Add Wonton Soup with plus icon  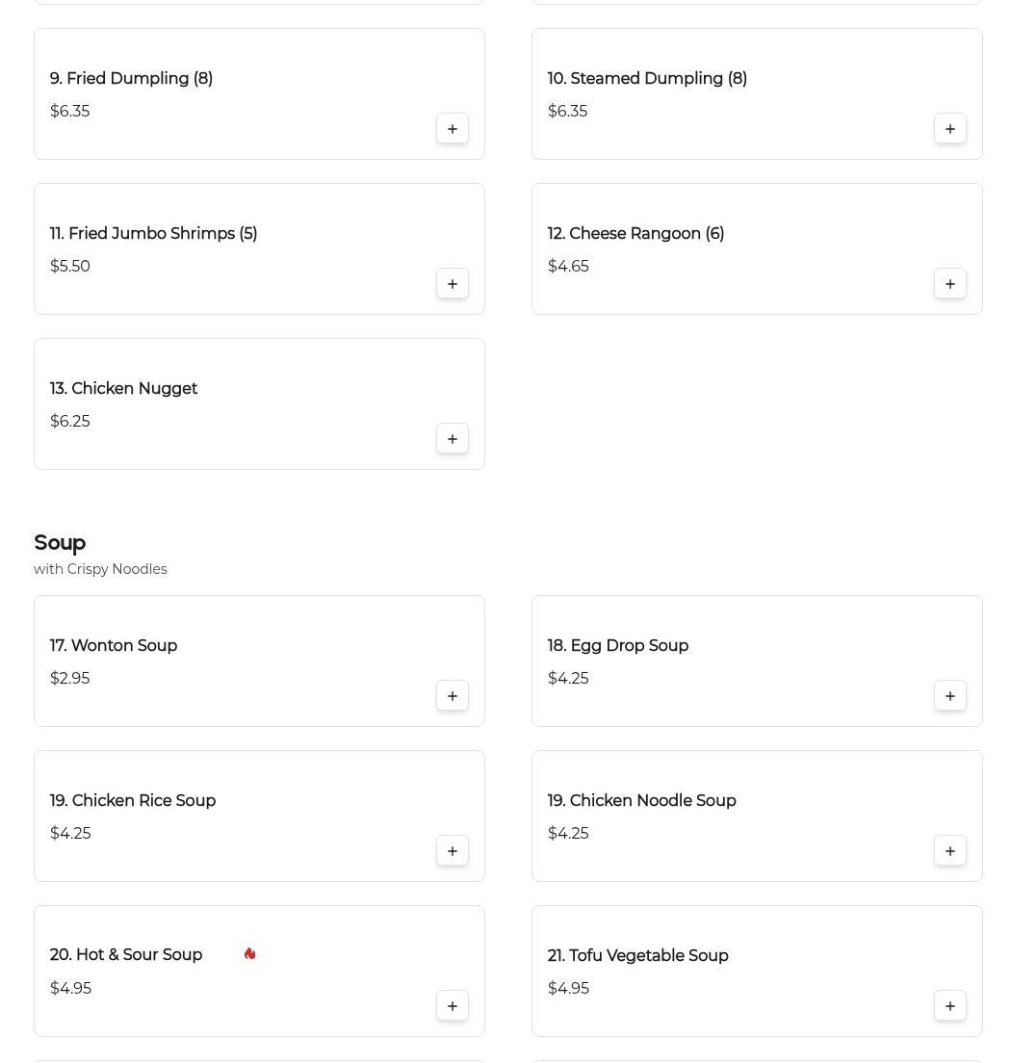[x=452, y=696]
